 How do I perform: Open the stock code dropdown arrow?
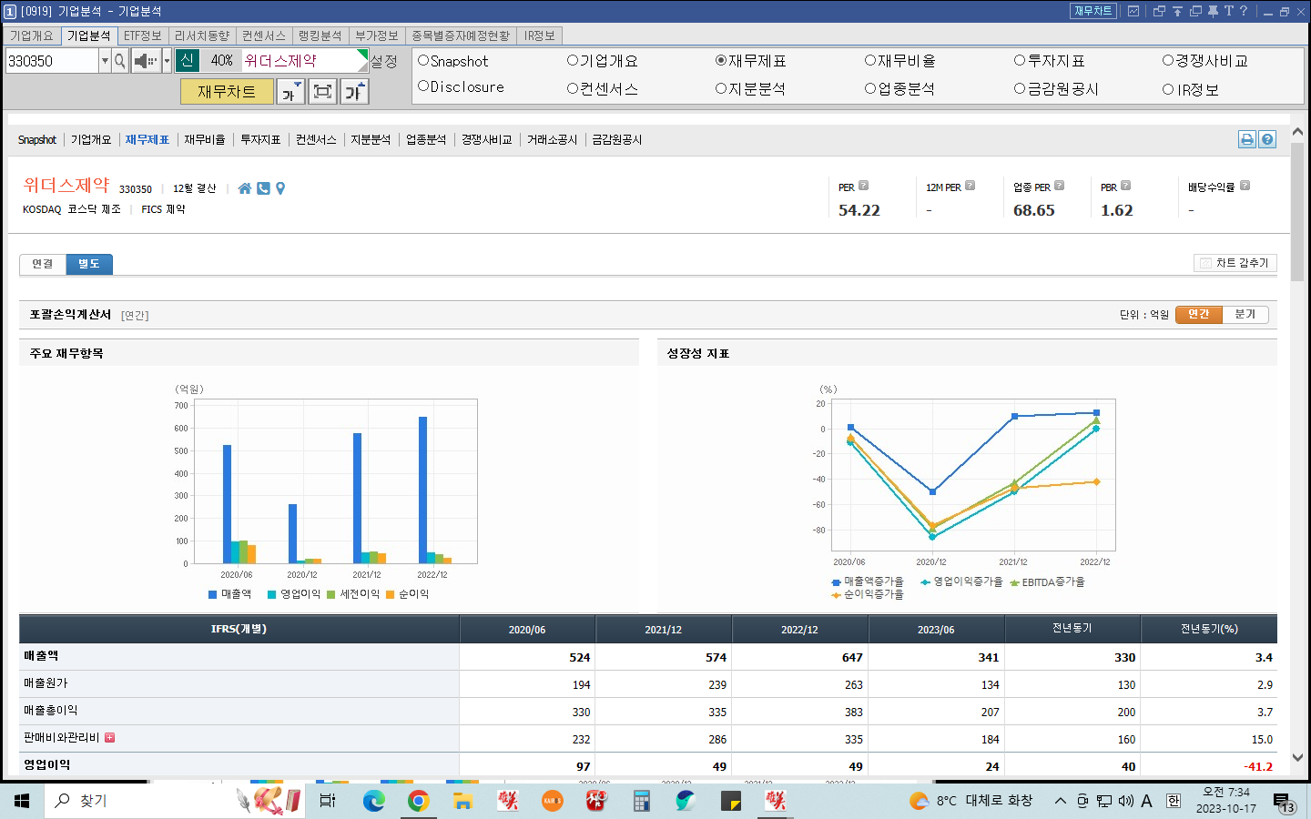[105, 61]
